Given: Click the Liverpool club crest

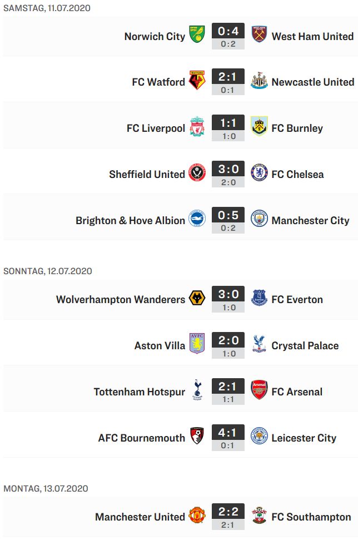Looking at the screenshot, I should pyautogui.click(x=197, y=126).
